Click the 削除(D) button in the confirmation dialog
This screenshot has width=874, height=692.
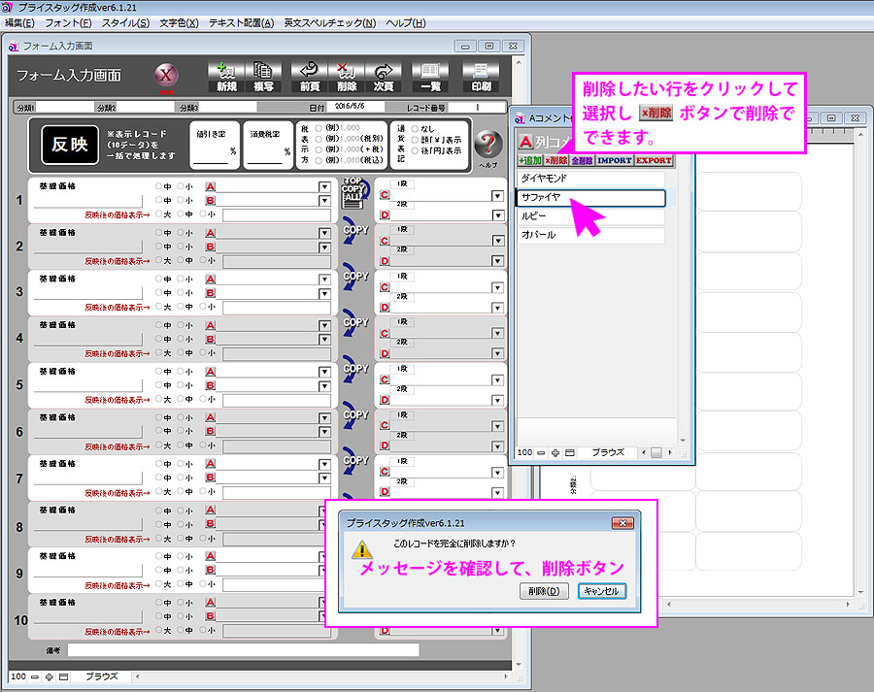pyautogui.click(x=544, y=591)
